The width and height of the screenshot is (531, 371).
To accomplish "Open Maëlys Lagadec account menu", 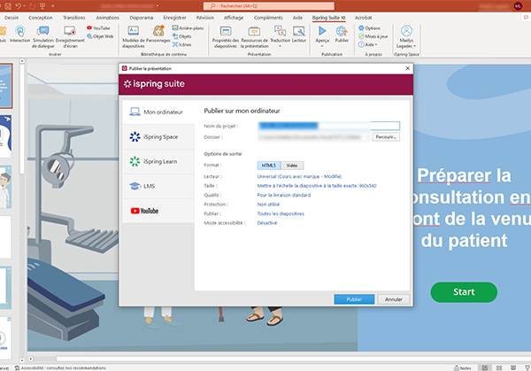I will coord(406,36).
